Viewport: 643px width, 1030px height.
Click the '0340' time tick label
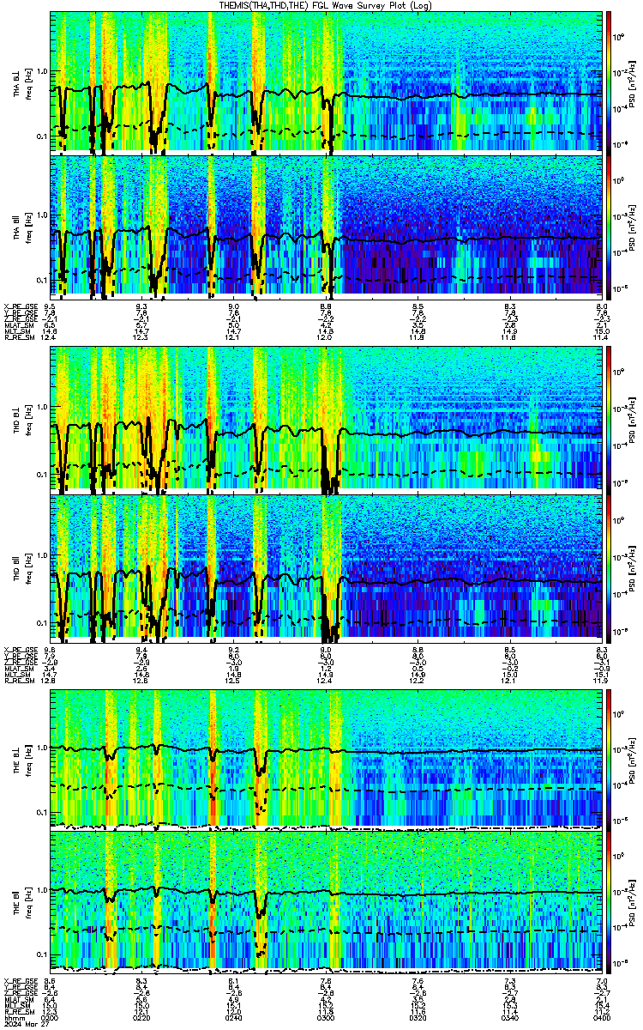[x=510, y=1016]
